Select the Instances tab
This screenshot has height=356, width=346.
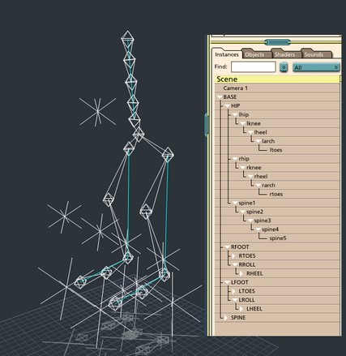[x=227, y=54]
